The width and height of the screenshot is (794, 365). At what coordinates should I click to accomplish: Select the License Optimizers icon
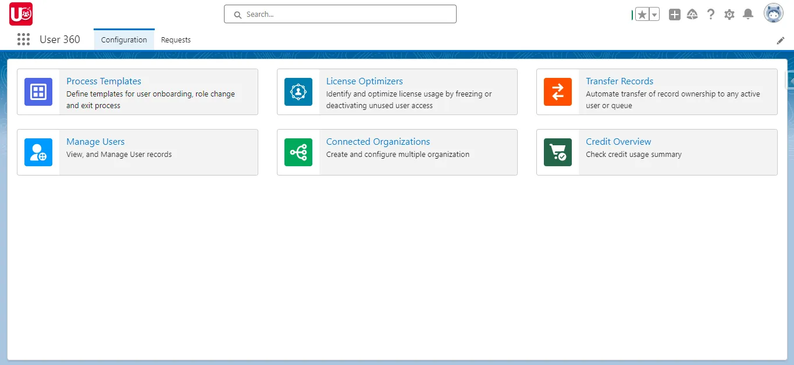(x=298, y=92)
